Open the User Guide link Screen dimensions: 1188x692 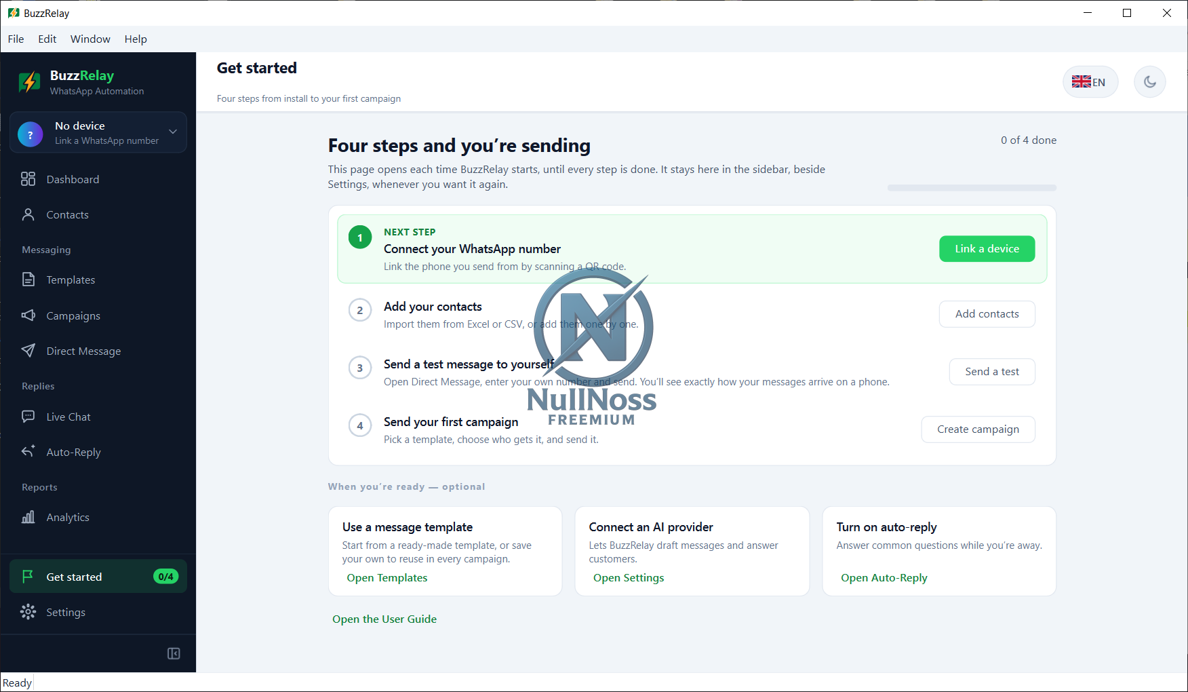pyautogui.click(x=384, y=619)
